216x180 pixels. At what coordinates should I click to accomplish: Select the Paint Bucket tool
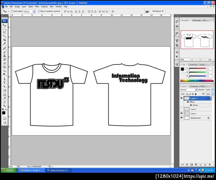coord(4,67)
